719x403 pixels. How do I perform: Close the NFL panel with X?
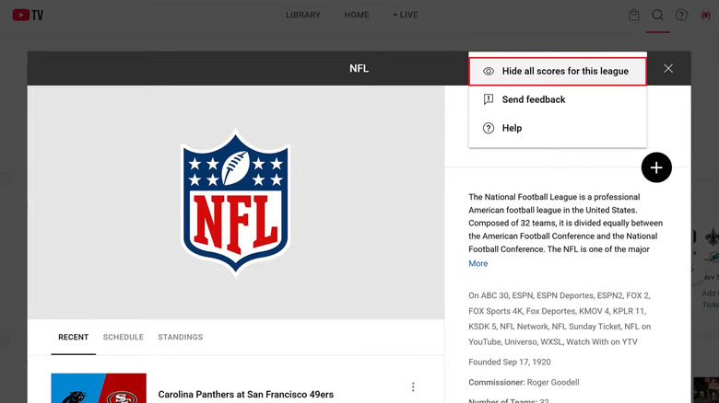coord(668,68)
